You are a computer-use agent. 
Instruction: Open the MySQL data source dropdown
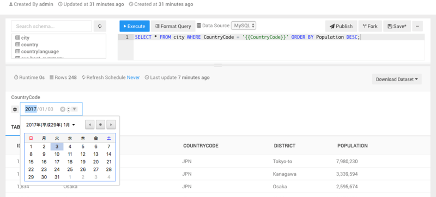pyautogui.click(x=244, y=26)
